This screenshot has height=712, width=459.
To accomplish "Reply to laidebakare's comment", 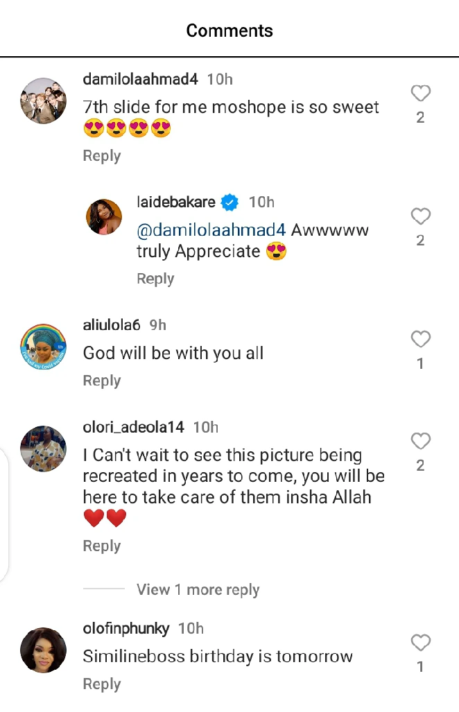I will pyautogui.click(x=155, y=279).
